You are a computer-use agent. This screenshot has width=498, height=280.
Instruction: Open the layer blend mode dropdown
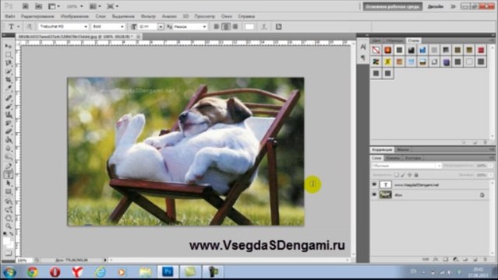(406, 166)
